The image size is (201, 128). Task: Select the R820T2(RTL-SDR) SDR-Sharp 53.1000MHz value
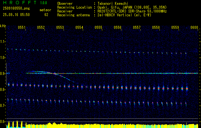(132, 11)
